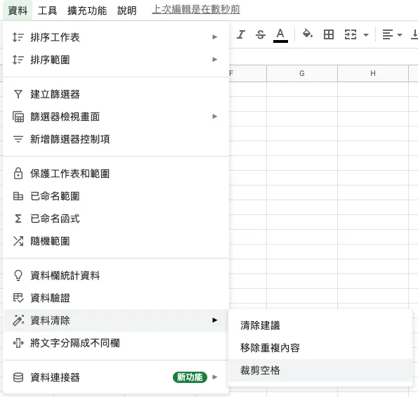Click the horizontal align icon
418x397 pixels.
(x=388, y=34)
